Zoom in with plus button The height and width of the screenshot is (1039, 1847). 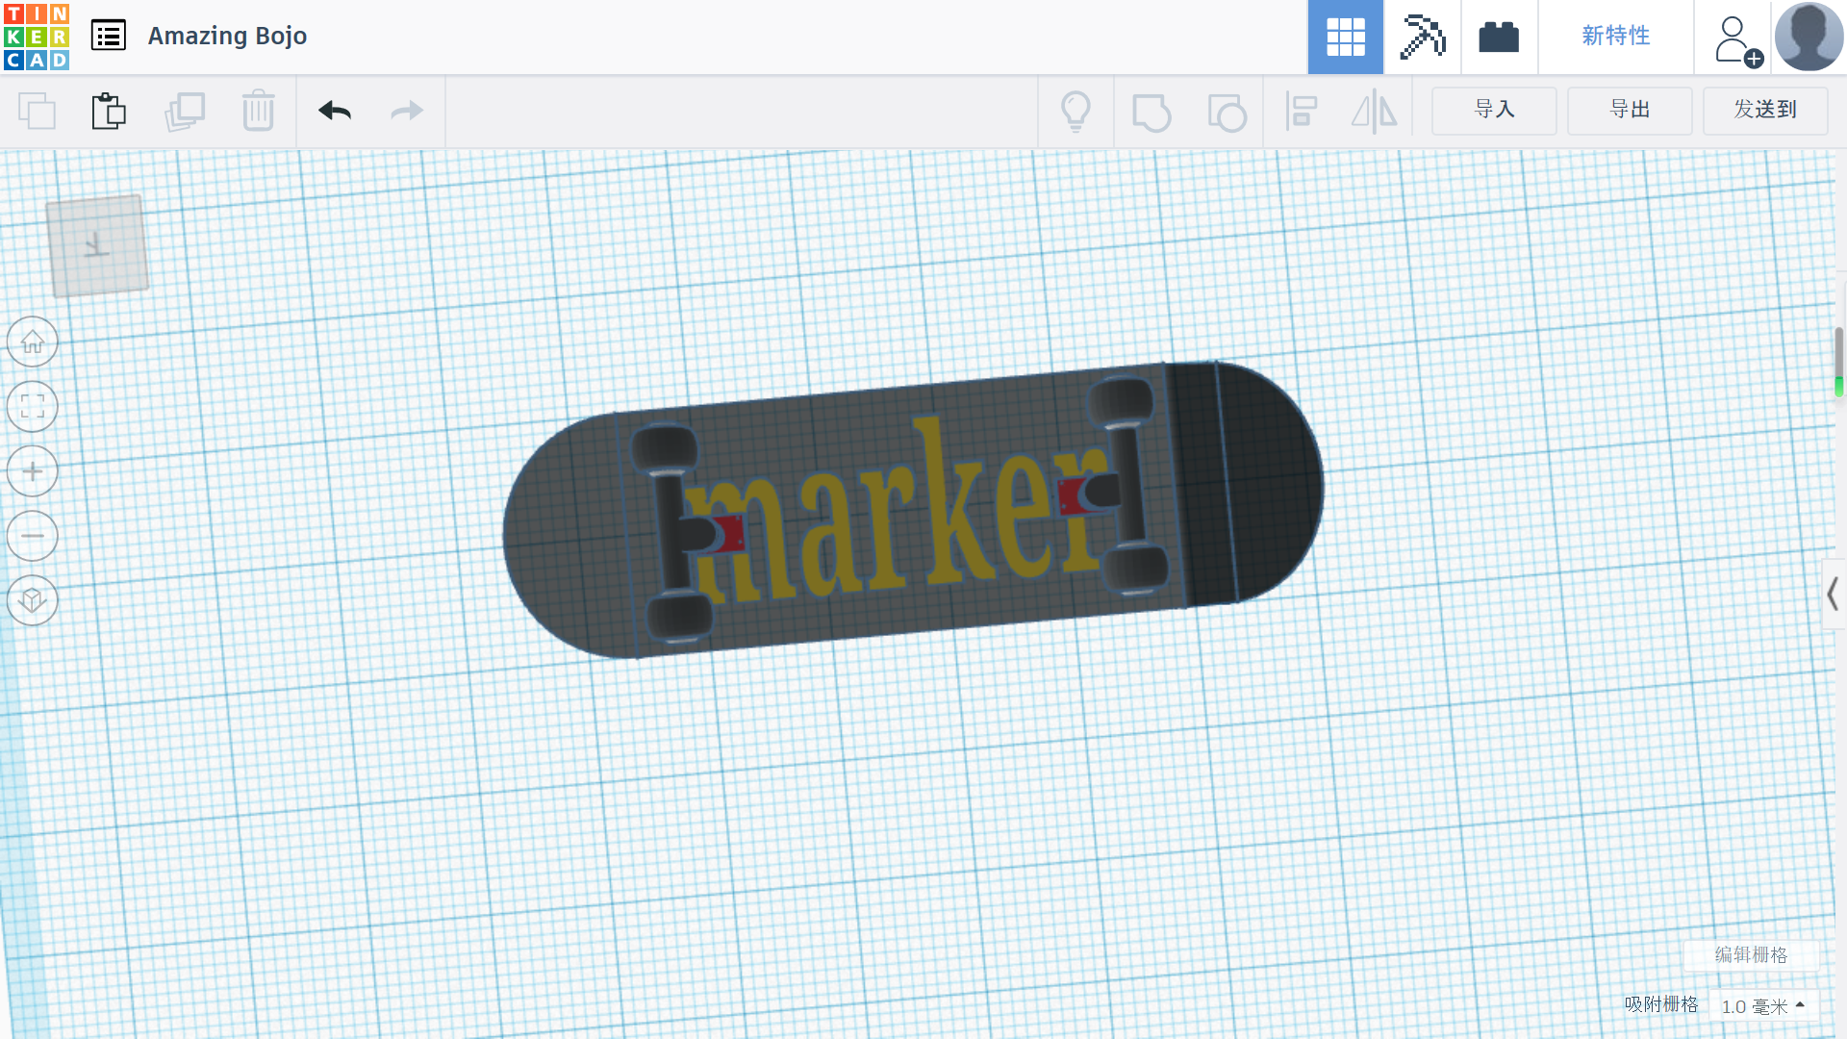(x=33, y=471)
